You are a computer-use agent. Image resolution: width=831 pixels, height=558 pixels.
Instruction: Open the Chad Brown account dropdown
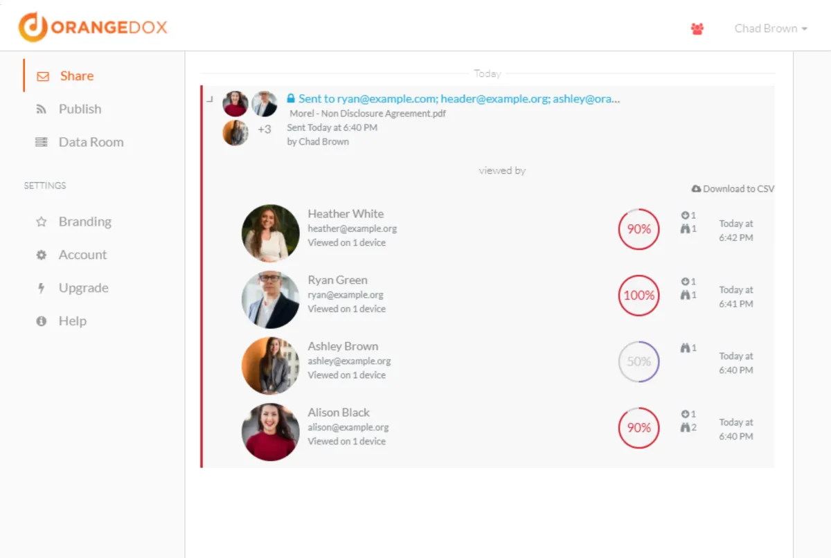coord(770,28)
